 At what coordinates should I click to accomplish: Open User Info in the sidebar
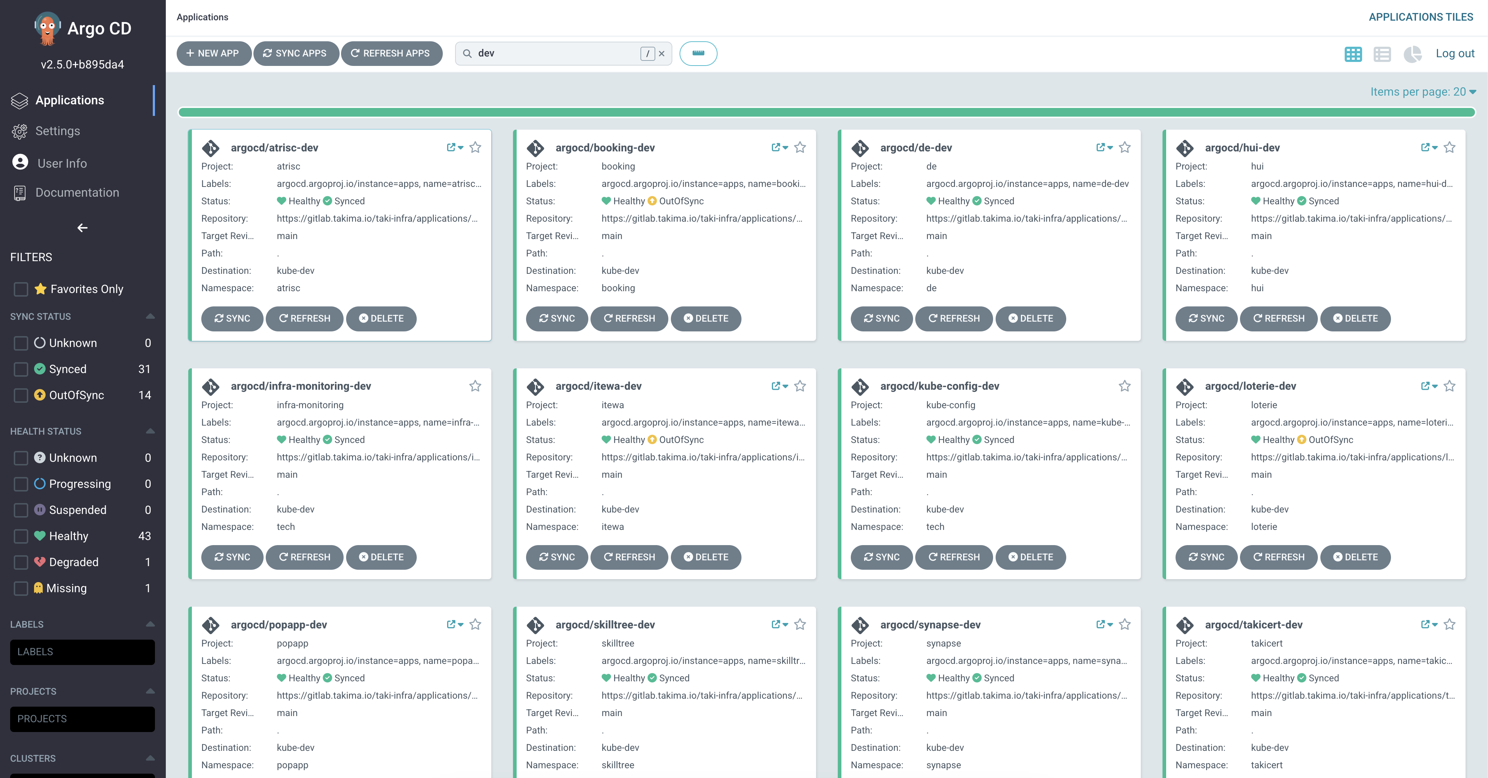[62, 164]
